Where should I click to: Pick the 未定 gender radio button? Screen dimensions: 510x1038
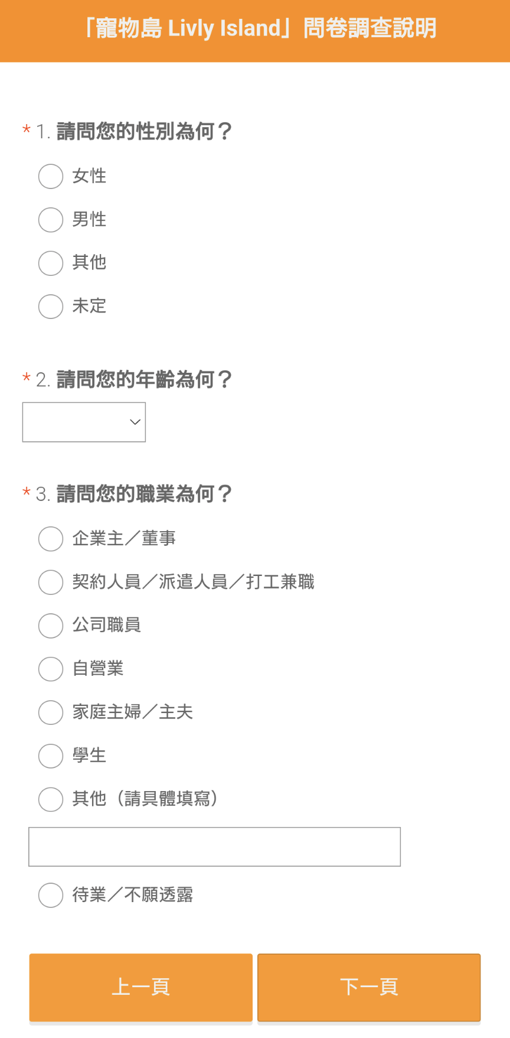point(51,307)
